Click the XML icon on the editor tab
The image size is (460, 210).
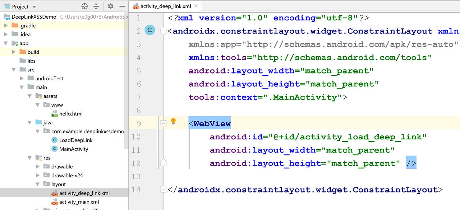(136, 6)
